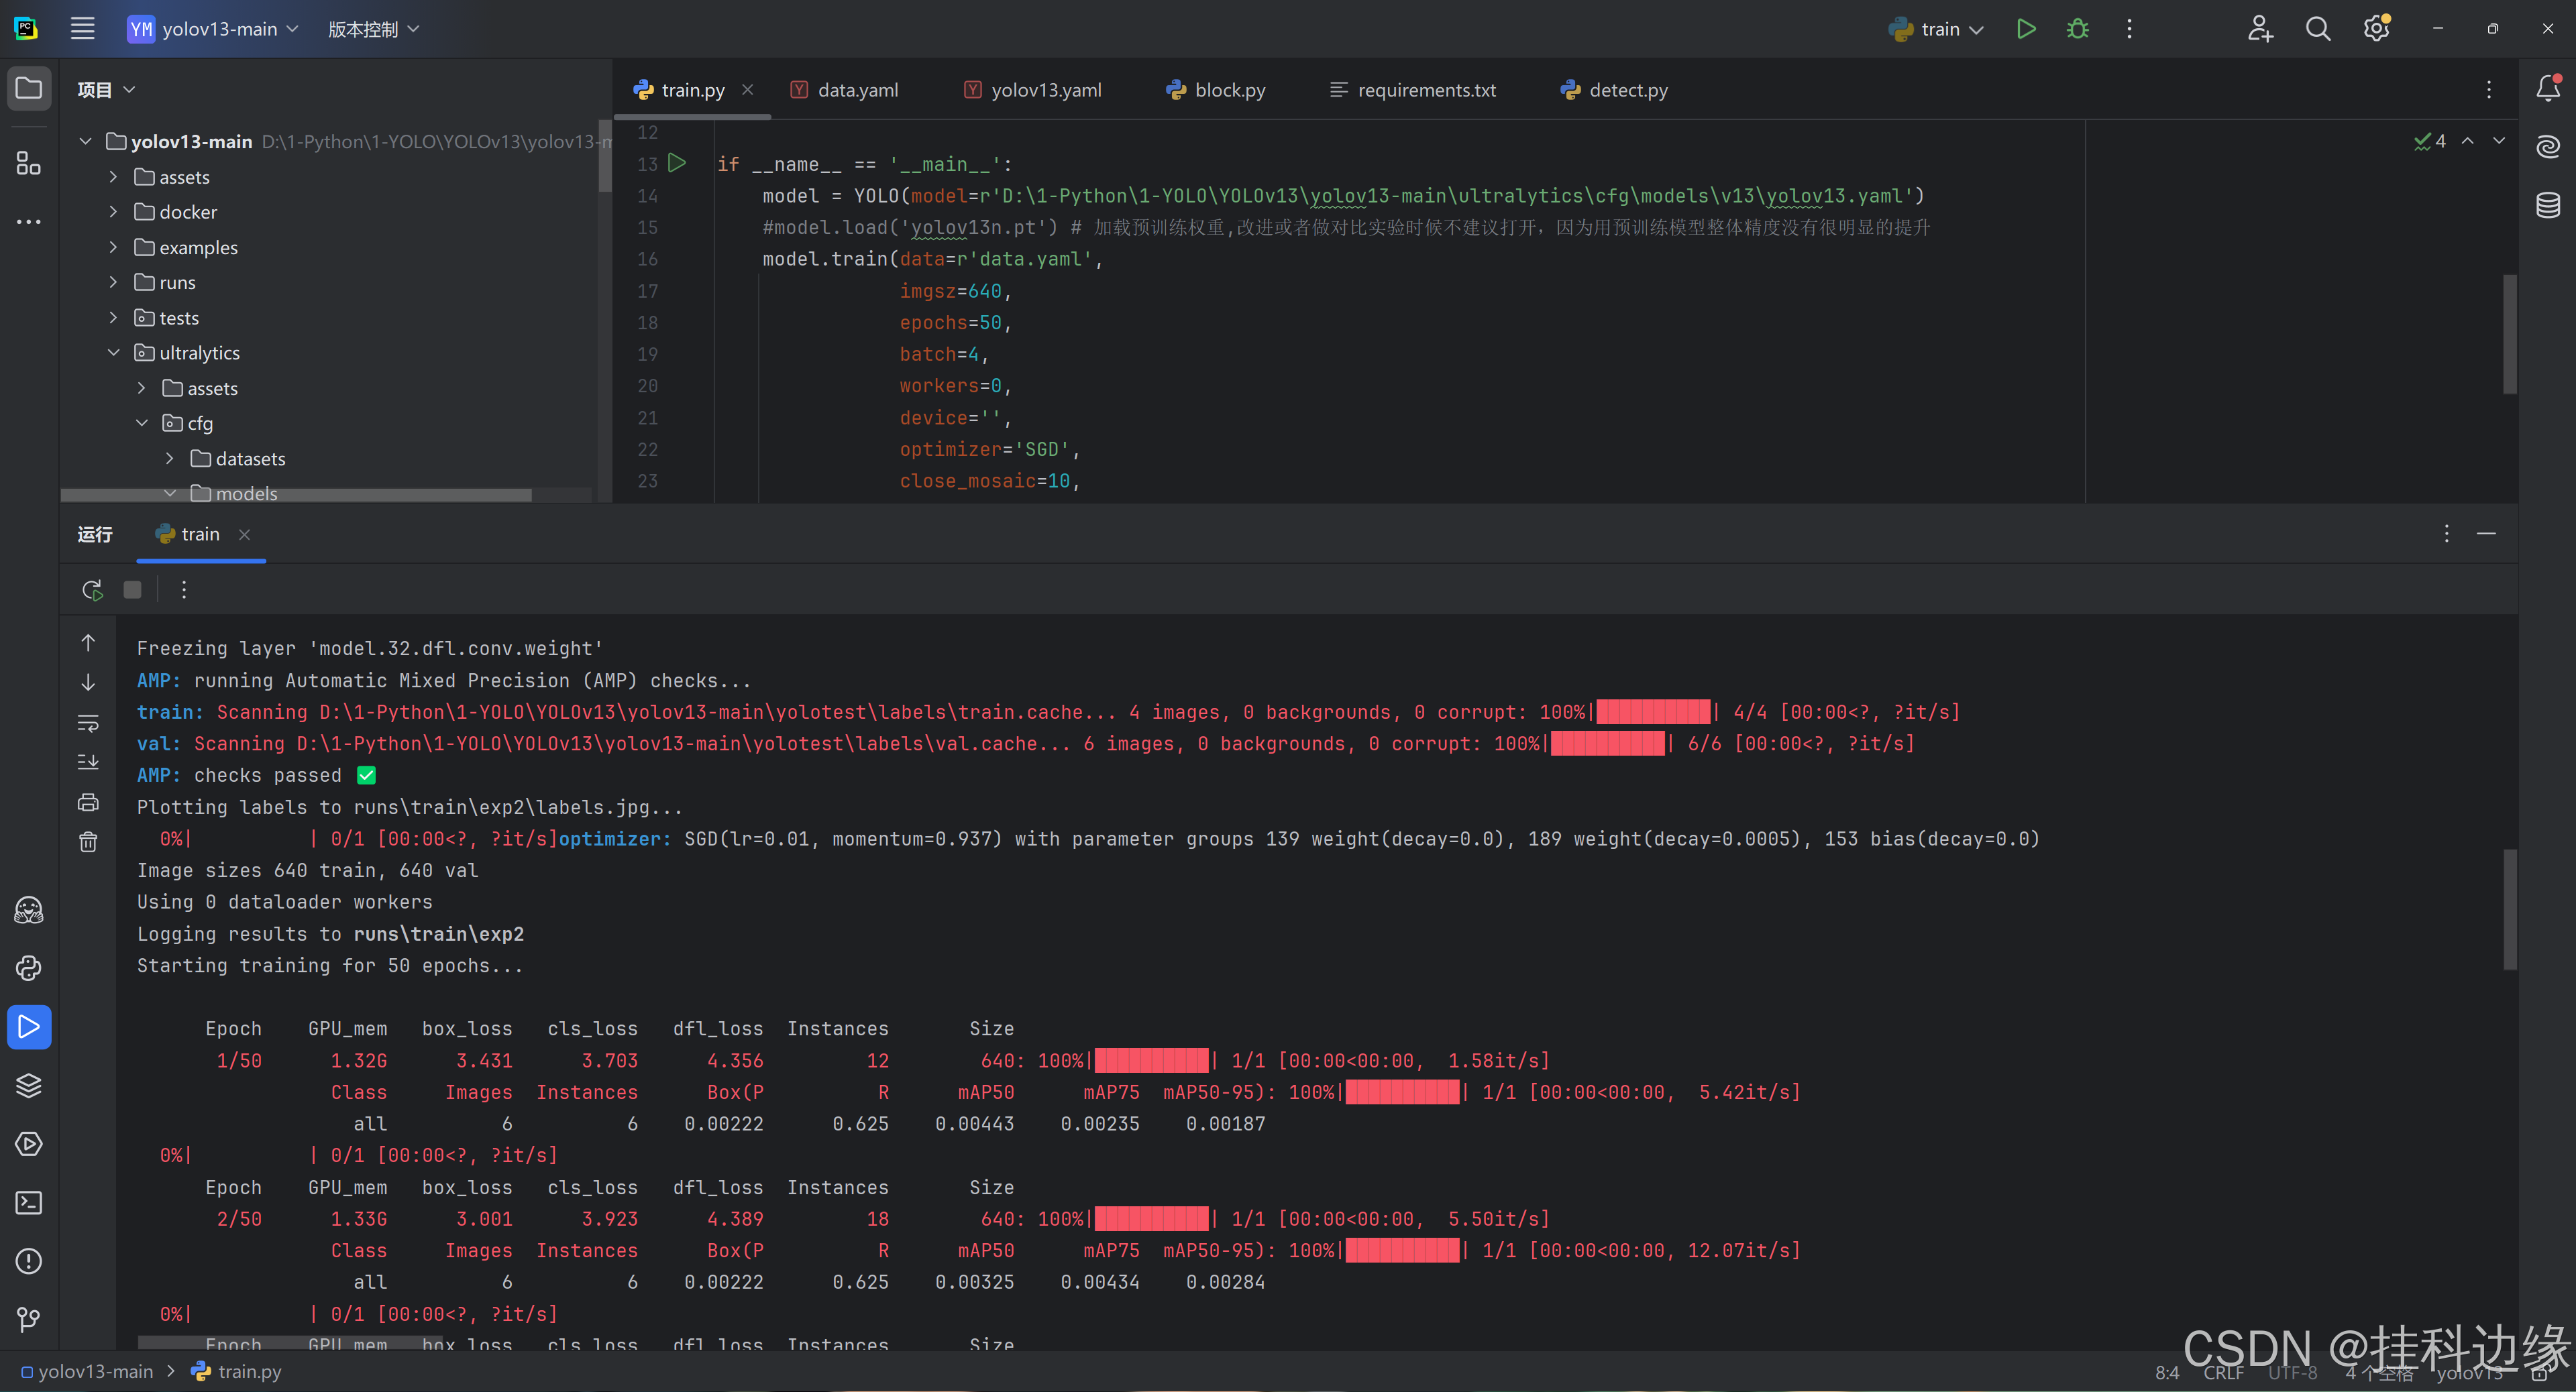Run the train configuration
This screenshot has width=2576, height=1392.
(2026, 29)
